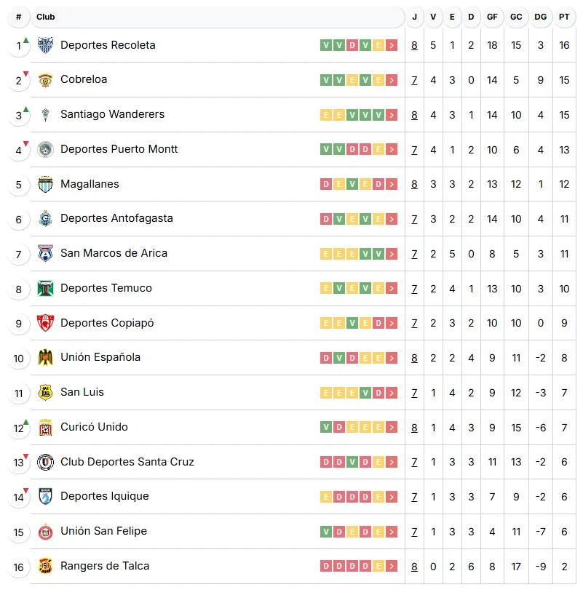Image resolution: width=583 pixels, height=595 pixels.
Task: Sort standings by GF column header
Action: (492, 17)
